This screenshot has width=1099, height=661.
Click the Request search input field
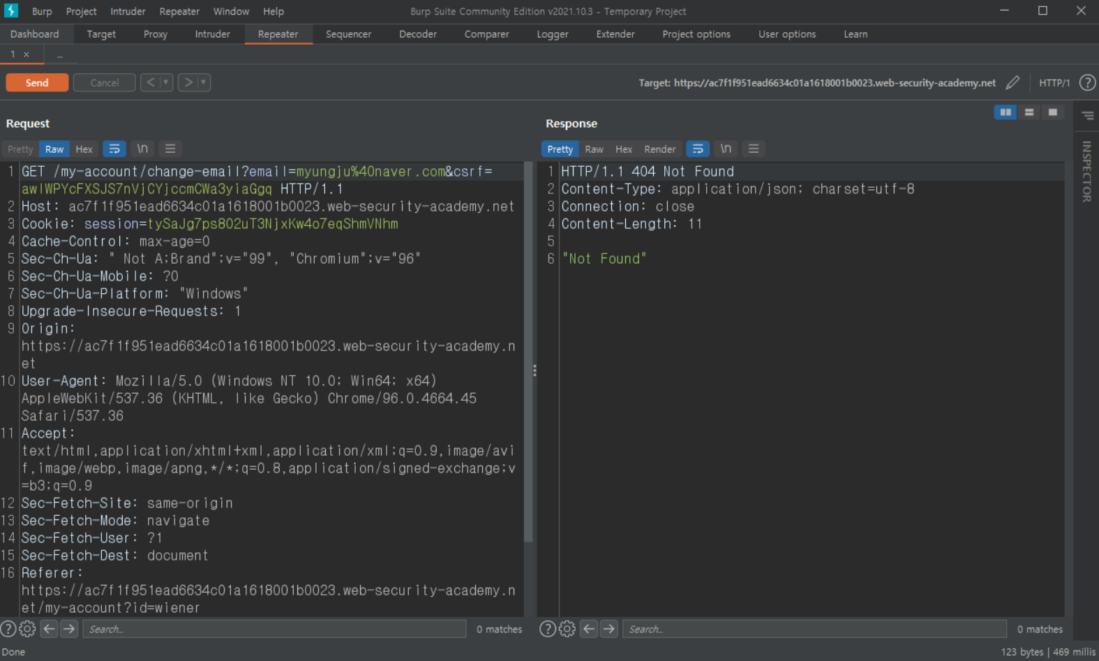[x=274, y=629]
